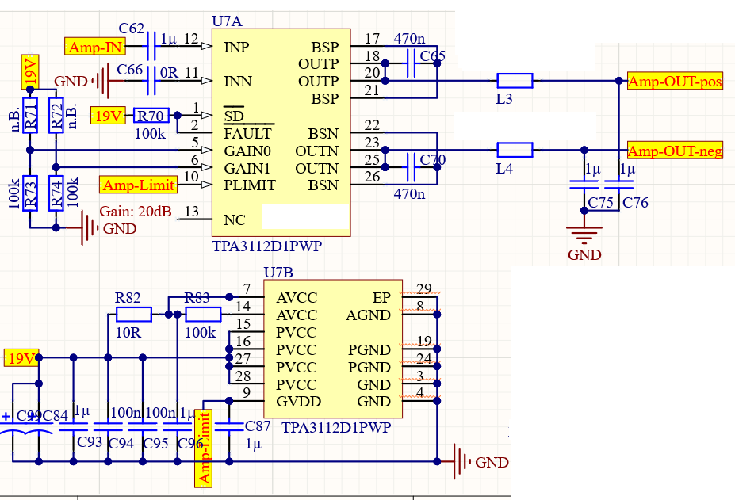Click the 100k value under R70
This screenshot has width=735, height=500.
150,134
